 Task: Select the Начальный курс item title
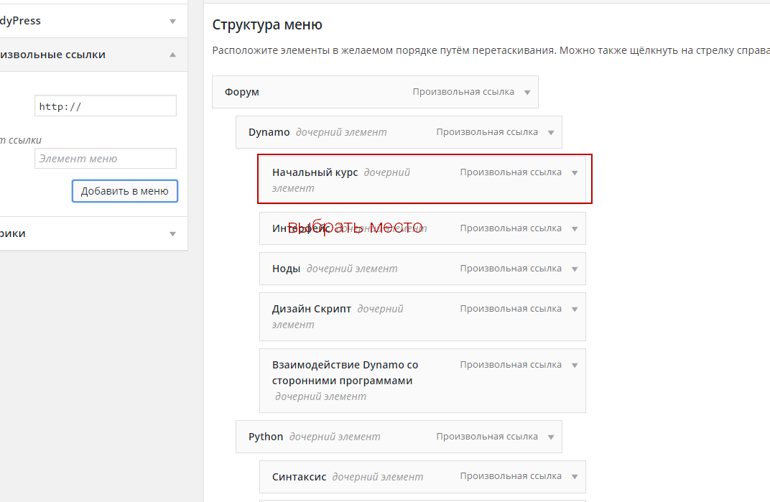tap(315, 172)
